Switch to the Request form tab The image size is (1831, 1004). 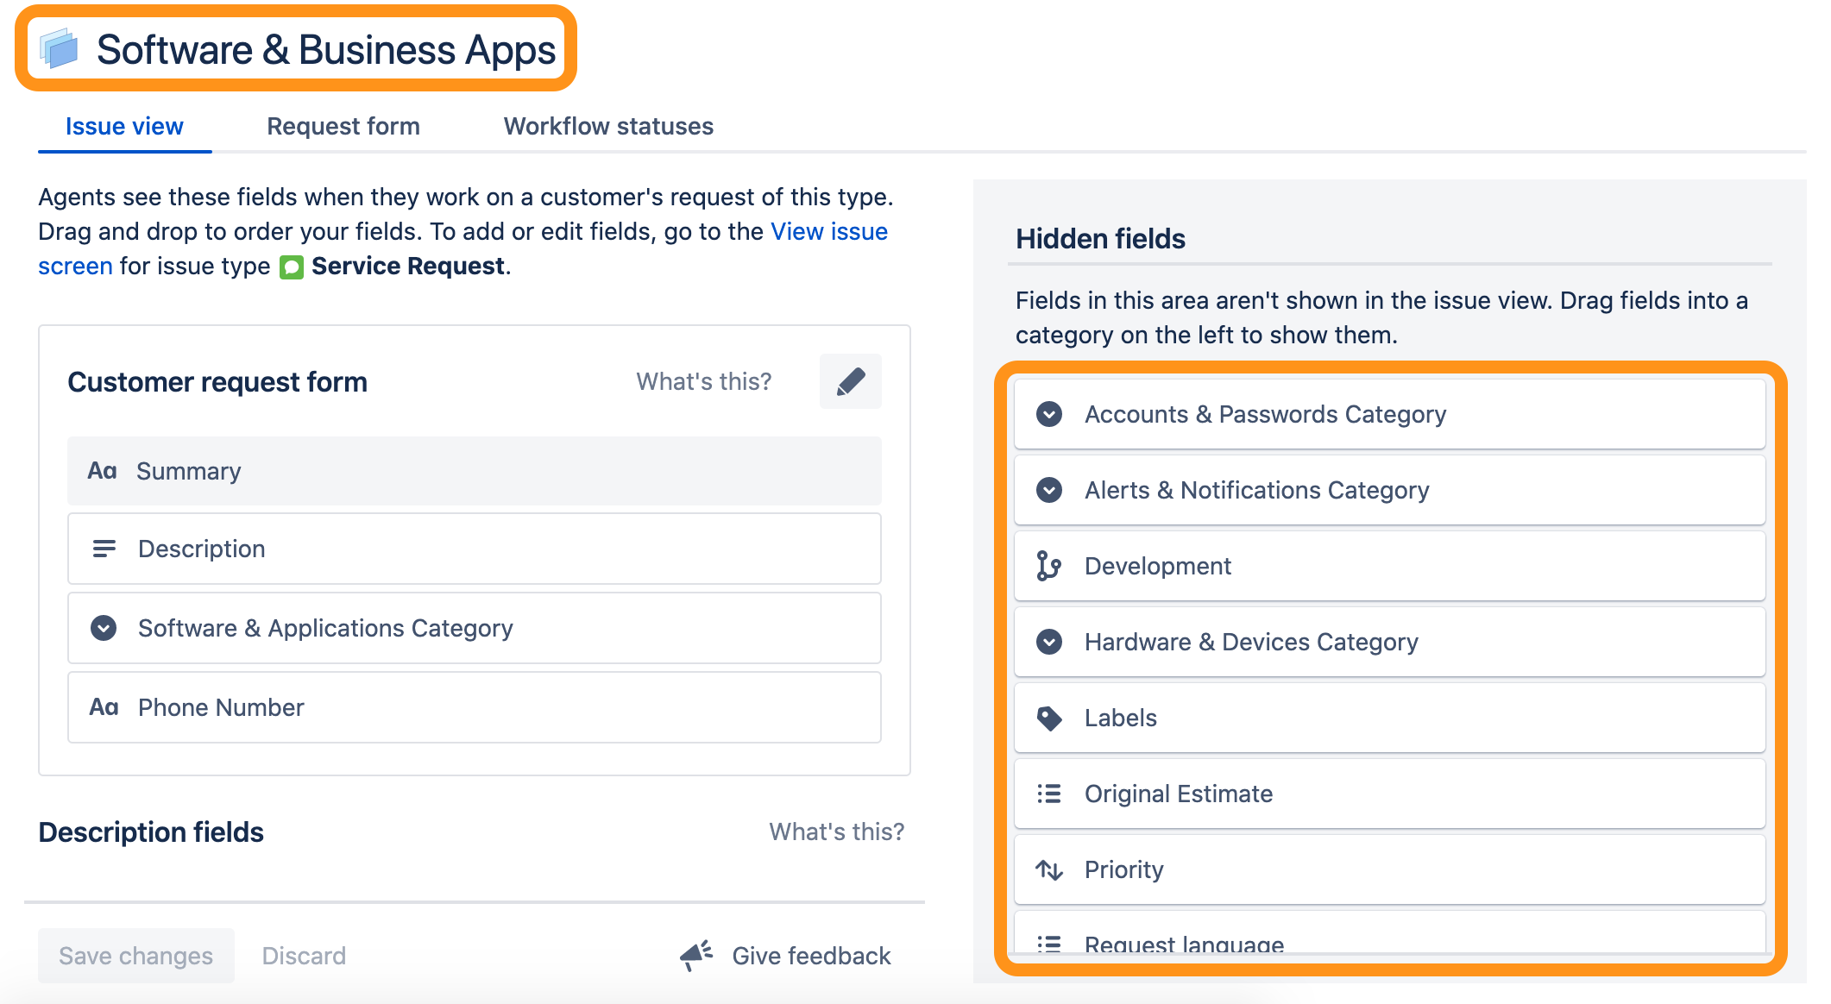click(343, 126)
